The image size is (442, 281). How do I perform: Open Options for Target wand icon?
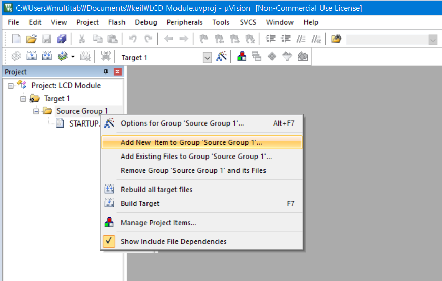pos(222,56)
